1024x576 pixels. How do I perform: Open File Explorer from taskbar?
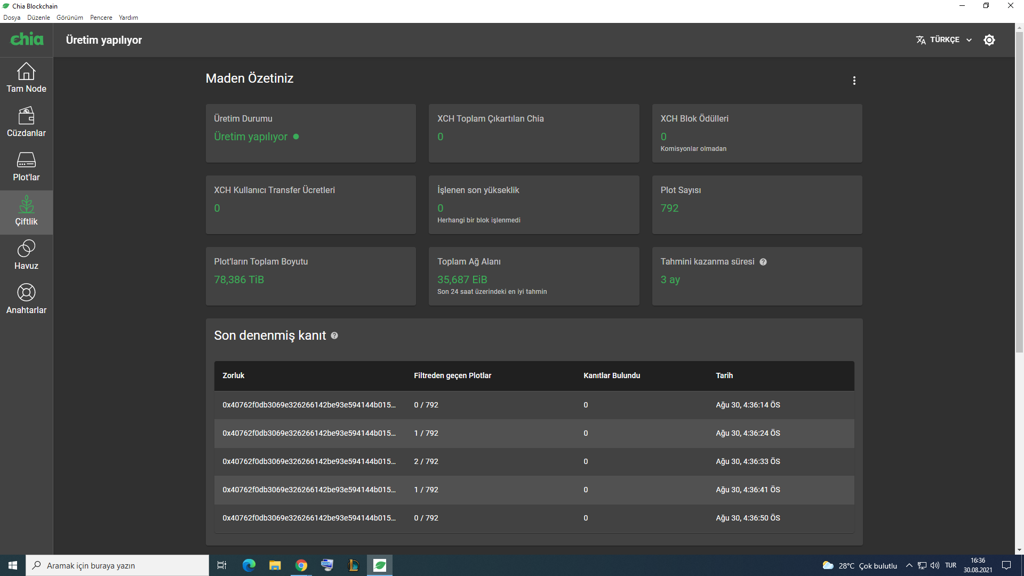pos(275,565)
